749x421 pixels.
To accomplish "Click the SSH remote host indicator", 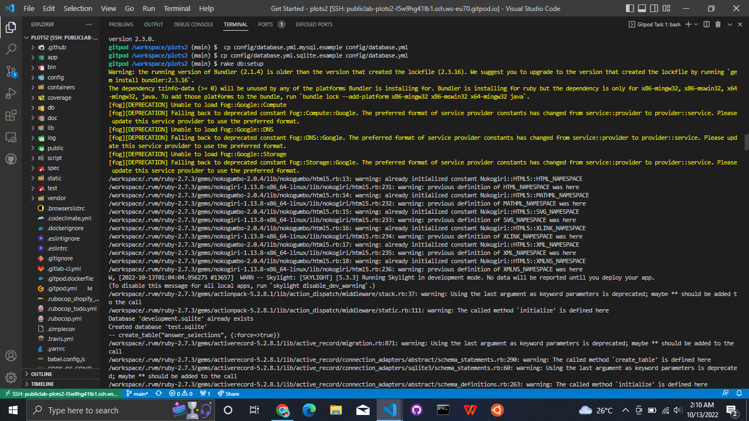I will point(61,394).
